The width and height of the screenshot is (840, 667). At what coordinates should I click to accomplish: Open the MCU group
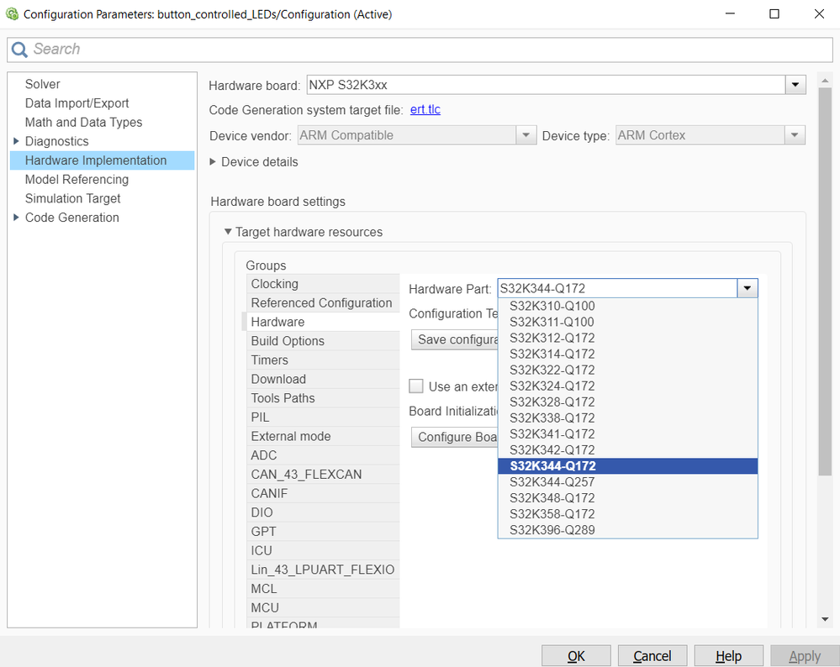[x=323, y=608]
